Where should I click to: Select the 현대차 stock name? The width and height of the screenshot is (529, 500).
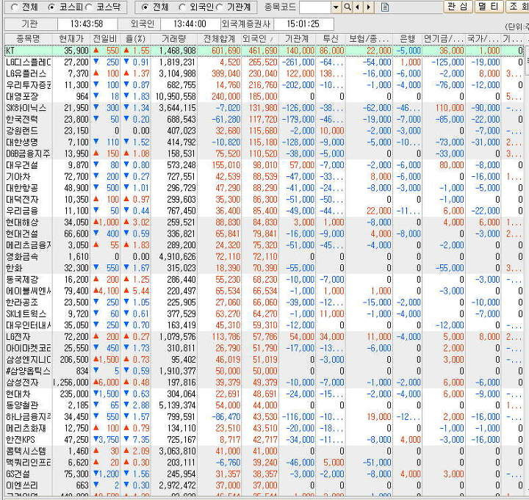(18, 394)
